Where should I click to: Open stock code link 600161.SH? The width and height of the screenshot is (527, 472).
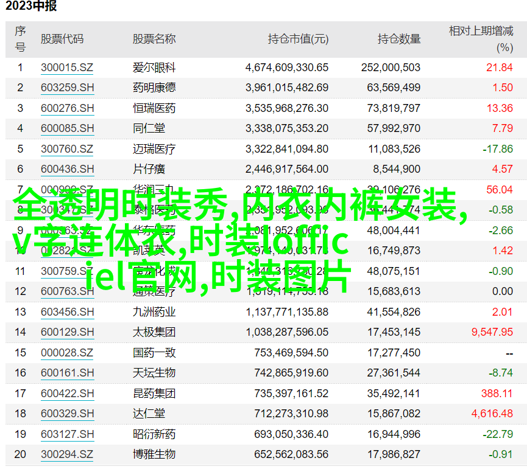click(x=67, y=373)
